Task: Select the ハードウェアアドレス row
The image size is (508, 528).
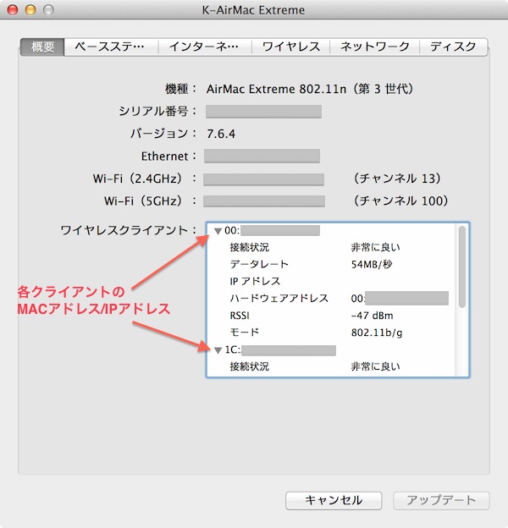Action: (x=332, y=299)
